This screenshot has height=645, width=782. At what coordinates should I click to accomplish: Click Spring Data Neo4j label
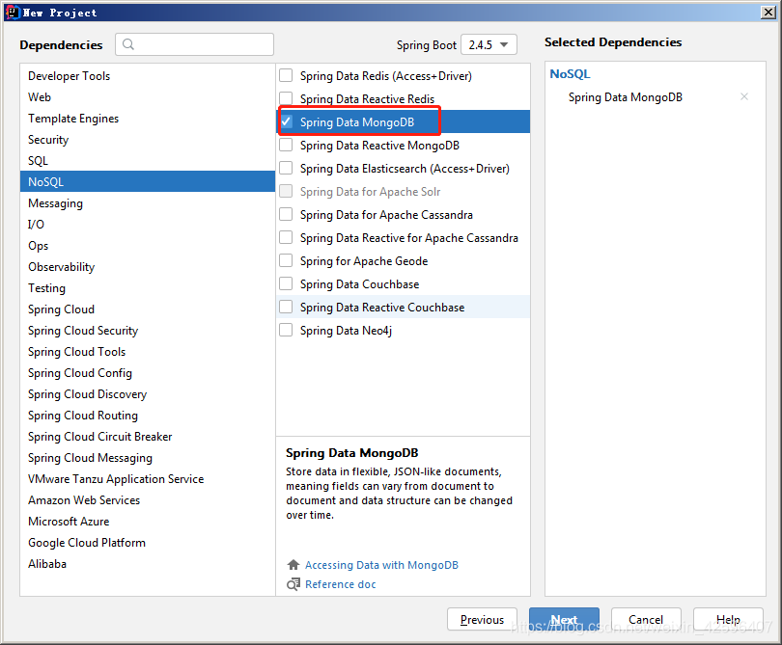346,331
